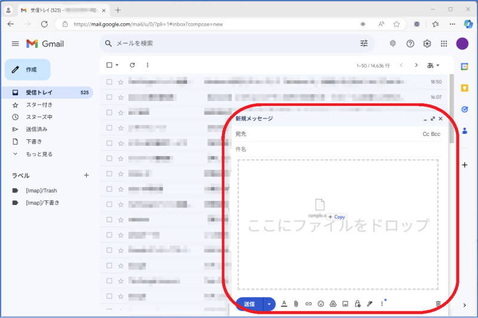478x318 pixels.
Task: Insert files using Google Drive
Action: tap(333, 304)
